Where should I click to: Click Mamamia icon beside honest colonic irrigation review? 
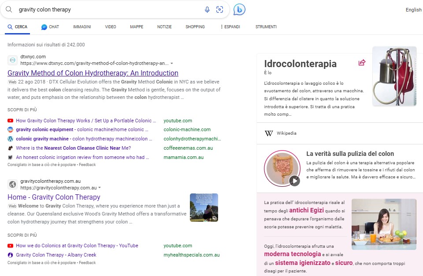point(10,157)
